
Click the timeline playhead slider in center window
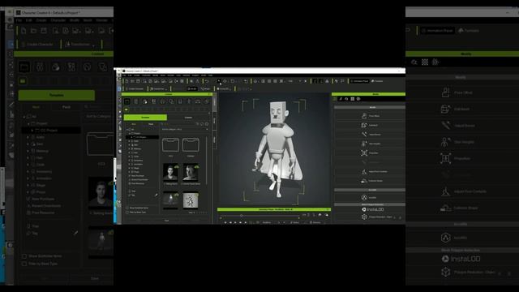click(242, 216)
